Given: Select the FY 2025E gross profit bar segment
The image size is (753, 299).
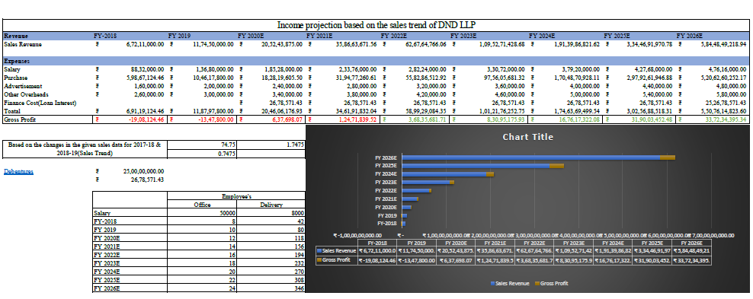Looking at the screenshot, I should [556, 166].
